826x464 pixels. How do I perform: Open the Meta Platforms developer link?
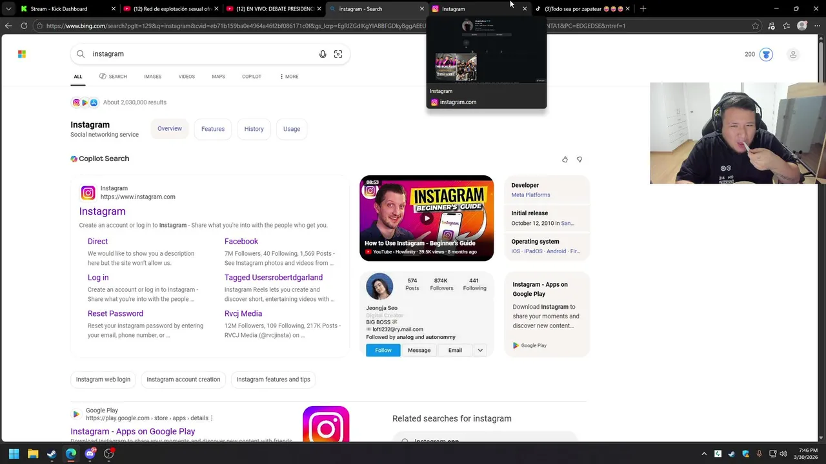(x=531, y=195)
